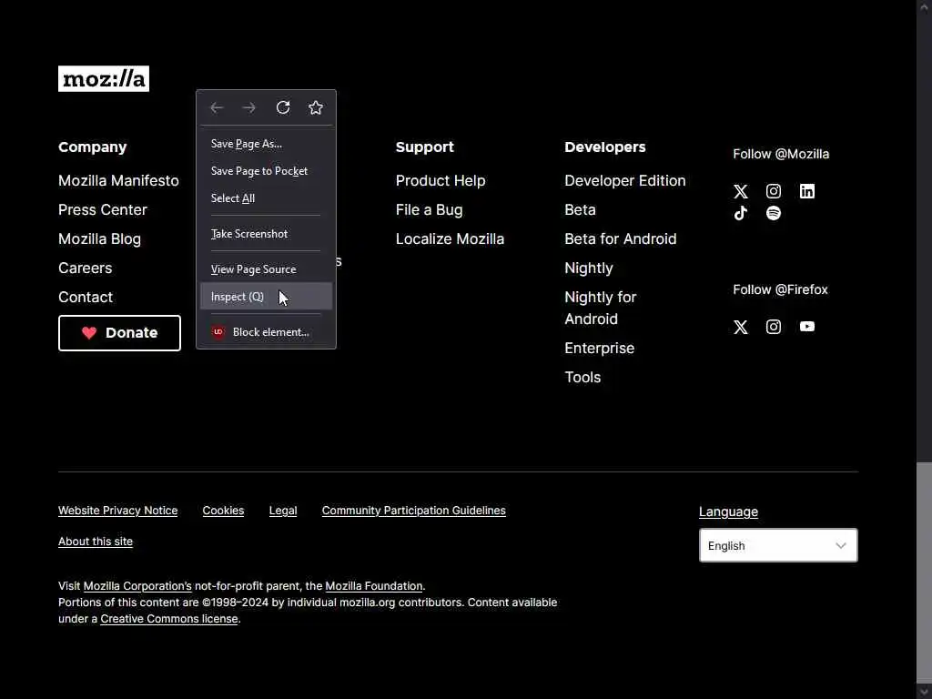Viewport: 932px width, 699px height.
Task: Click the Language label link
Action: pyautogui.click(x=728, y=512)
